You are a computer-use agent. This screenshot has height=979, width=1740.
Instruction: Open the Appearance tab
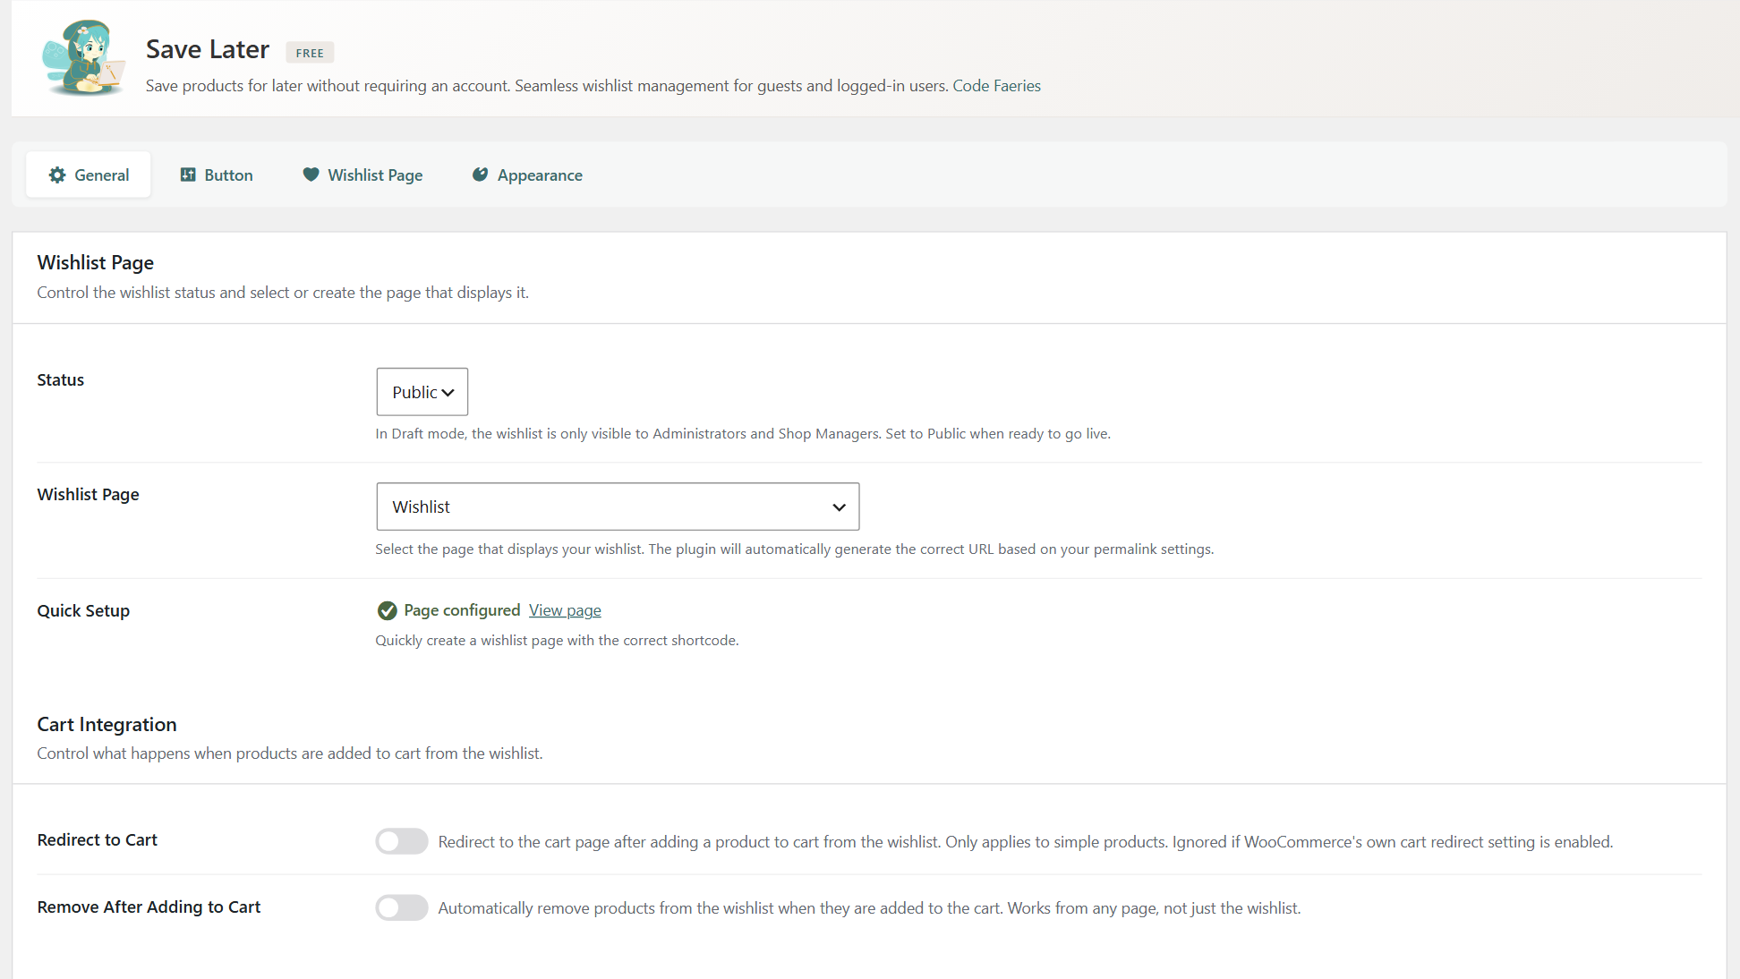(x=527, y=175)
